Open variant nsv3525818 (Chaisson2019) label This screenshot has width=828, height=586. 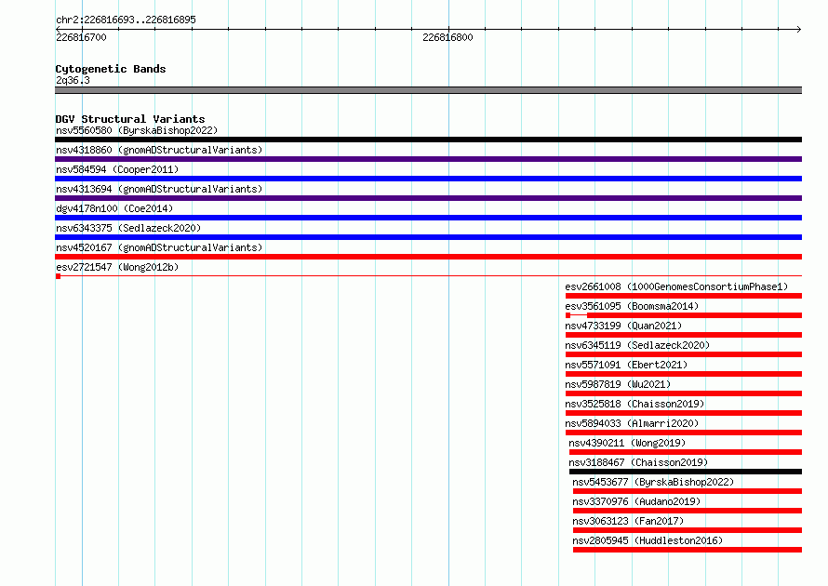click(634, 404)
